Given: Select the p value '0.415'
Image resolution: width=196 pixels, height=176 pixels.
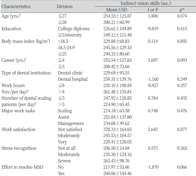Looking at the screenshot, I should tap(182, 29).
